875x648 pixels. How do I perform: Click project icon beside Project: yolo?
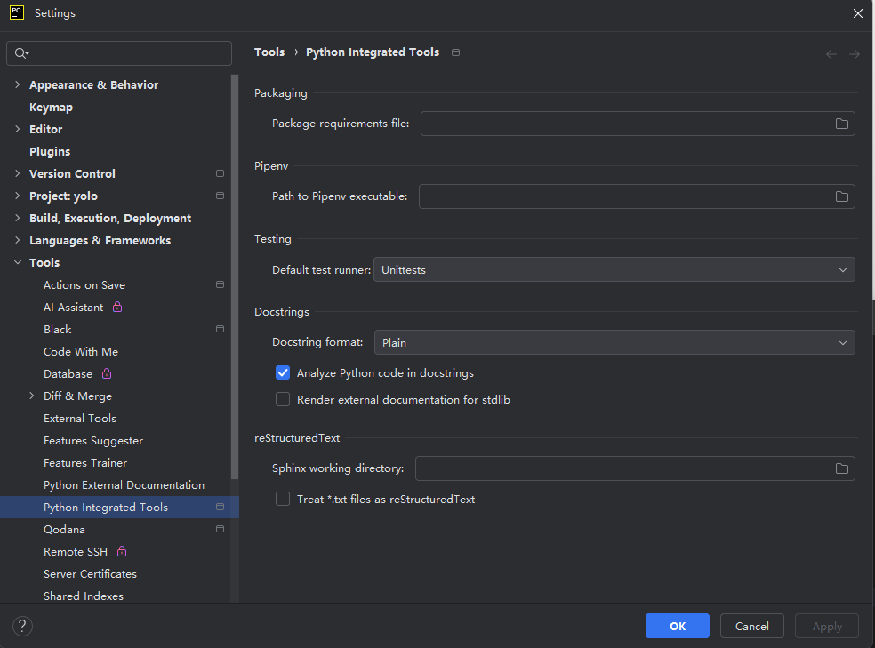(x=220, y=196)
